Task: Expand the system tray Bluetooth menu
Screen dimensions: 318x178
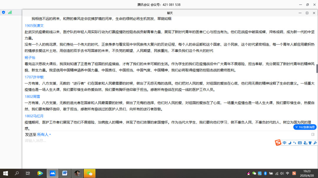Action: pyautogui.click(x=265, y=173)
